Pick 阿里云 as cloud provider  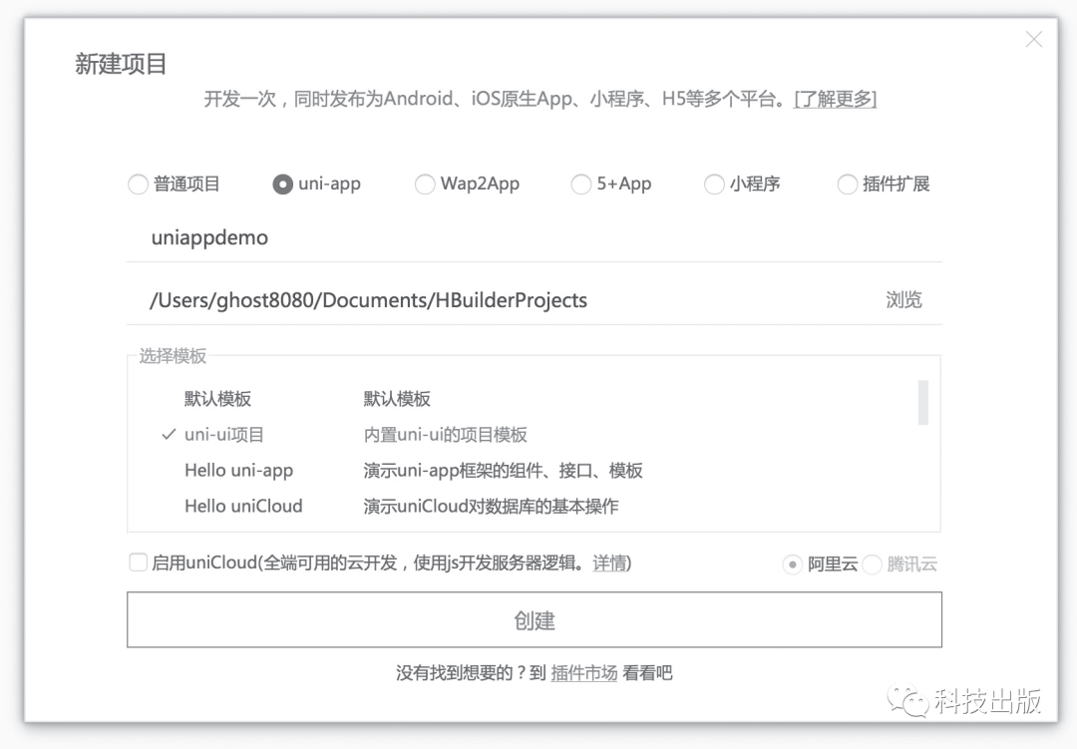pyautogui.click(x=793, y=564)
